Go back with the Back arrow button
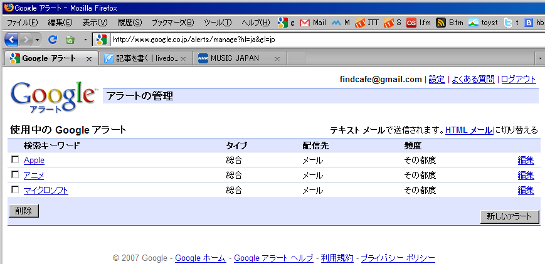Screen dimensions: 545x264 11,40
